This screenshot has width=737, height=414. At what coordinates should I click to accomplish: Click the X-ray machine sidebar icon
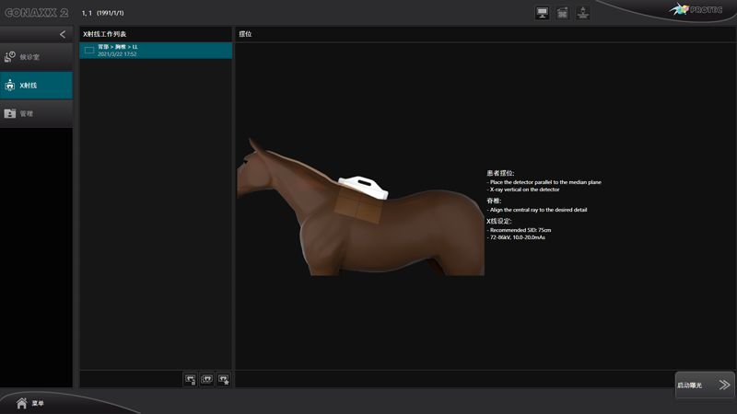point(10,86)
